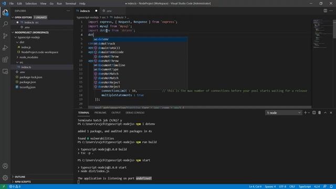Open Run and Debug view
The image size is (336, 189).
click(5, 48)
